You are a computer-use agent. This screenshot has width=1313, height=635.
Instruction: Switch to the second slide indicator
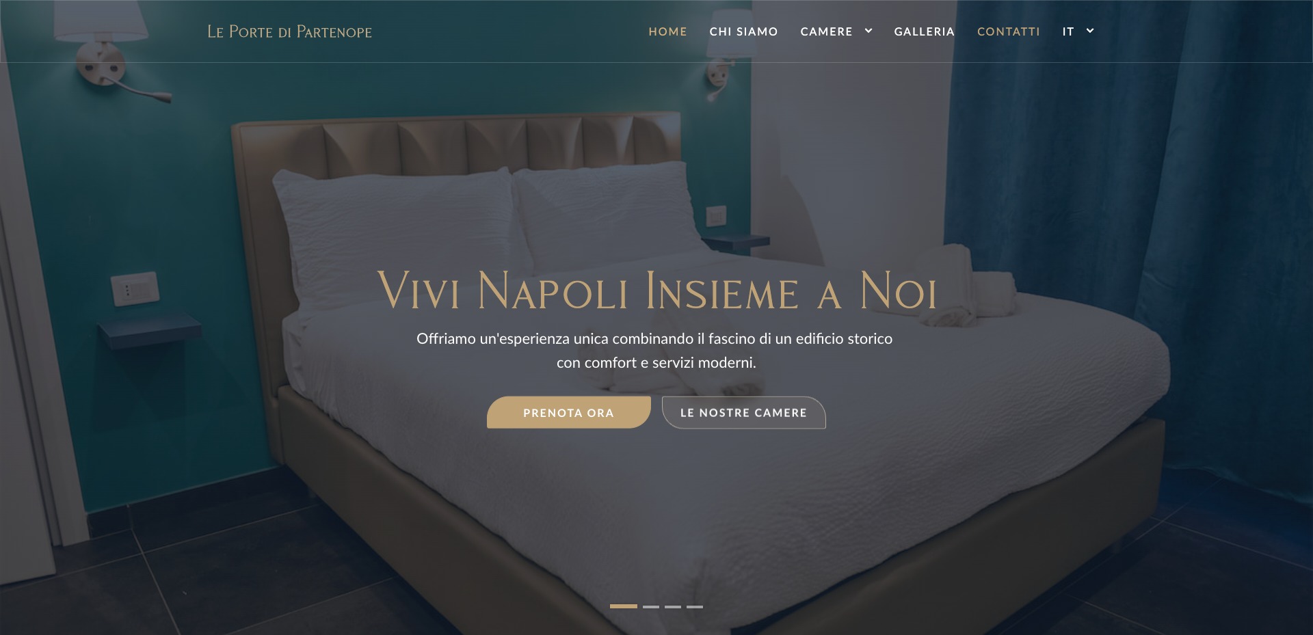(651, 606)
